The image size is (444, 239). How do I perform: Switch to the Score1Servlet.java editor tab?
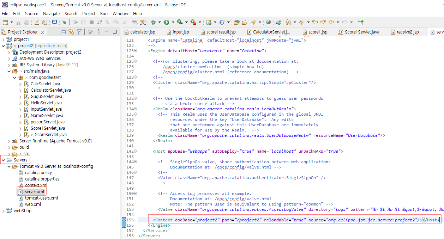pyautogui.click(x=359, y=32)
